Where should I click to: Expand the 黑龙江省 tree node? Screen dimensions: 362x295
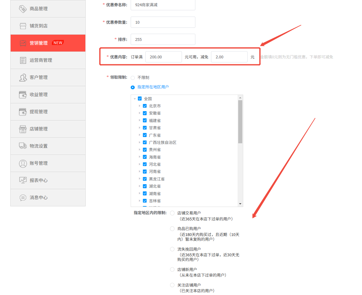(x=140, y=179)
